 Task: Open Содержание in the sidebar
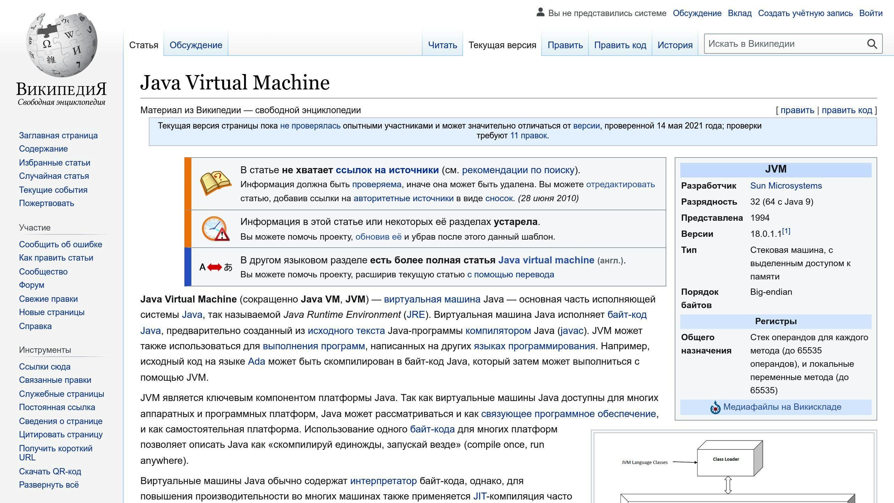pos(43,149)
